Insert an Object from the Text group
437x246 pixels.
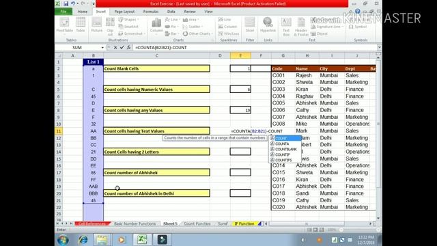coord(320,33)
